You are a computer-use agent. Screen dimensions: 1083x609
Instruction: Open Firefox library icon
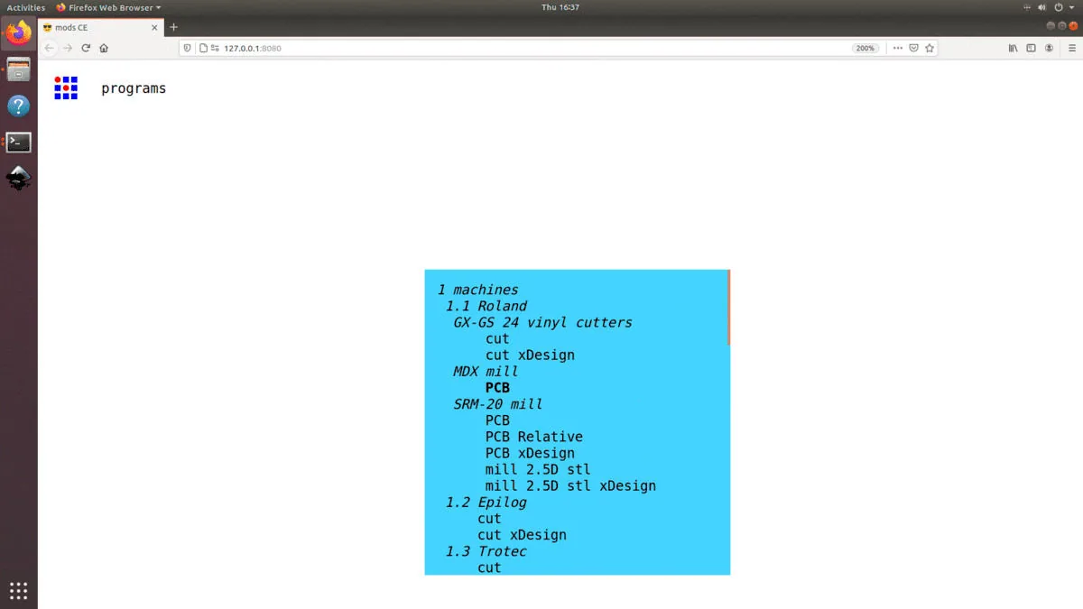pos(1013,48)
